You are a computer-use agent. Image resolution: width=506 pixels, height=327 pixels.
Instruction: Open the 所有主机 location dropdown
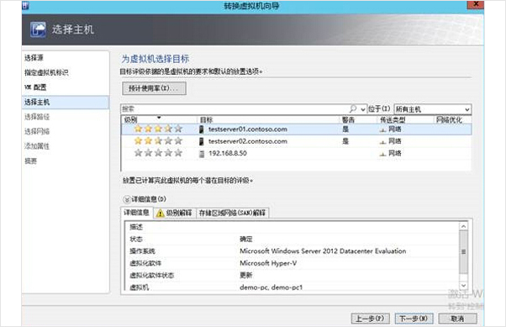click(x=433, y=109)
